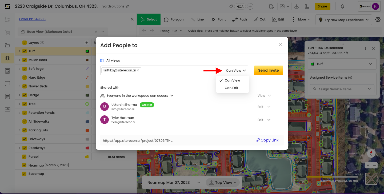The height and width of the screenshot is (194, 384).
Task: Expand the Retention Ponds layer row
Action: click(19, 113)
